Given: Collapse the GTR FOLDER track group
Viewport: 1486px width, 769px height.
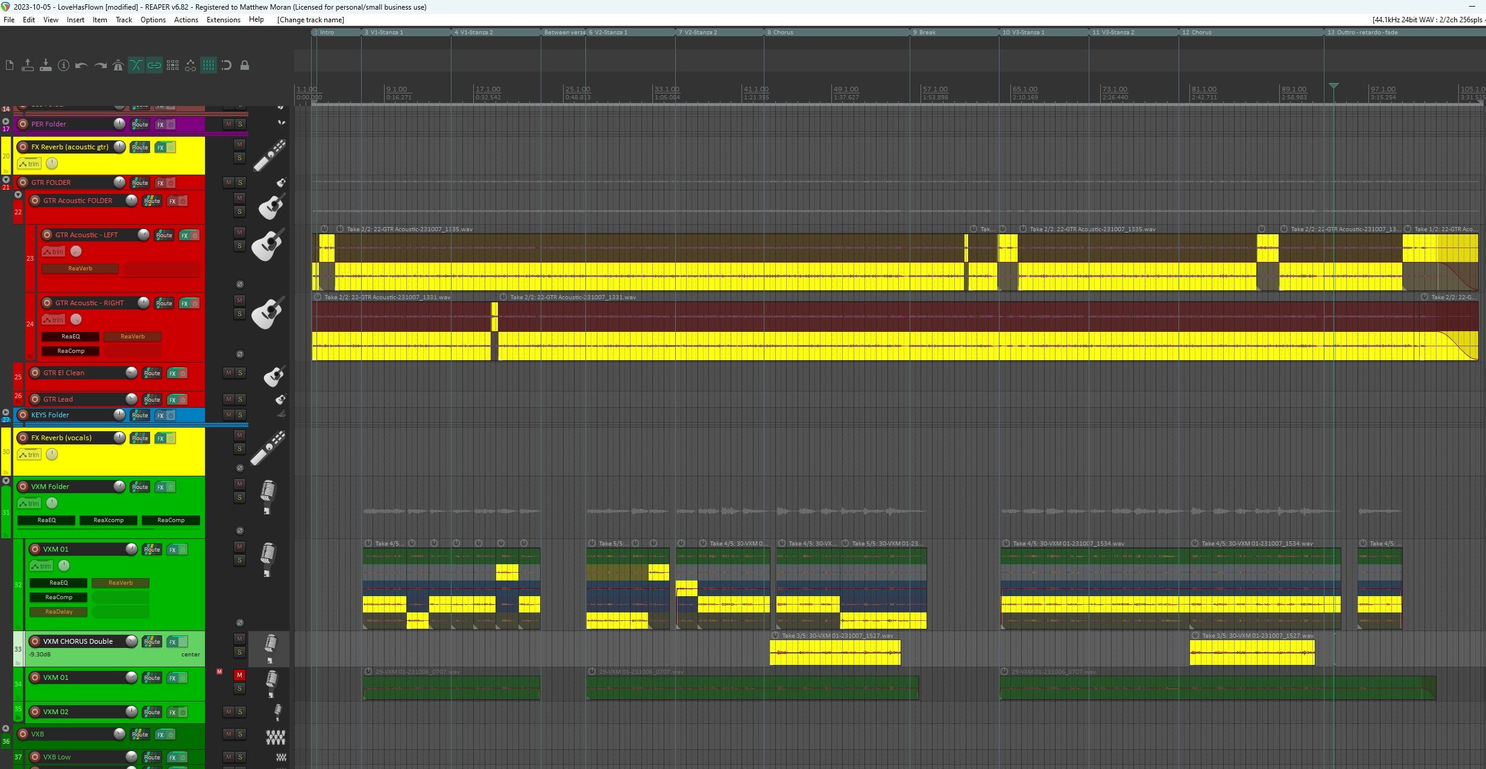Looking at the screenshot, I should (6, 179).
